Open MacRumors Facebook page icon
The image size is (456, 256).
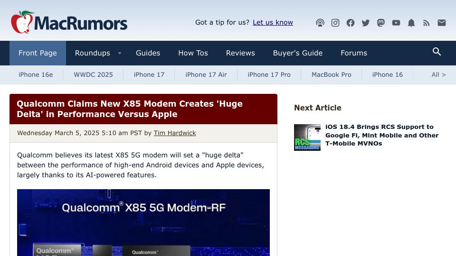point(351,23)
